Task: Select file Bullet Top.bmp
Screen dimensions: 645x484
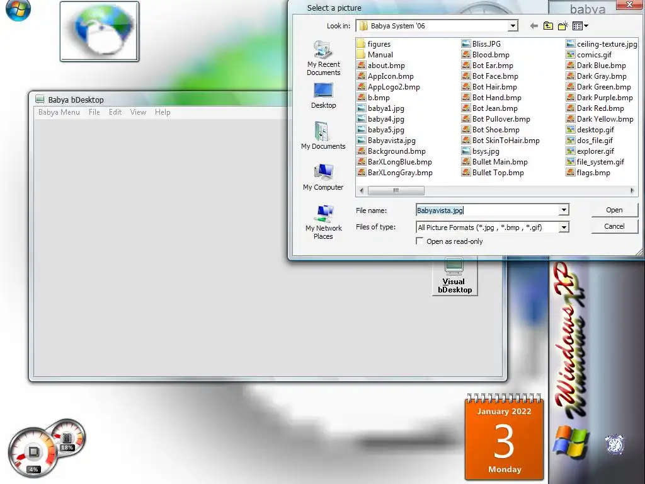Action: (493, 172)
